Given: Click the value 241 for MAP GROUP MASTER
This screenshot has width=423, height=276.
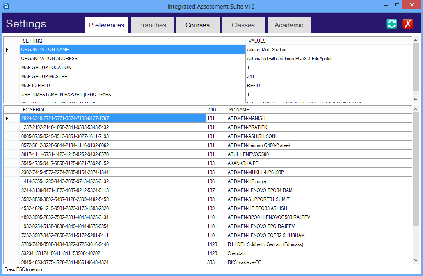Looking at the screenshot, I should click(329, 77).
